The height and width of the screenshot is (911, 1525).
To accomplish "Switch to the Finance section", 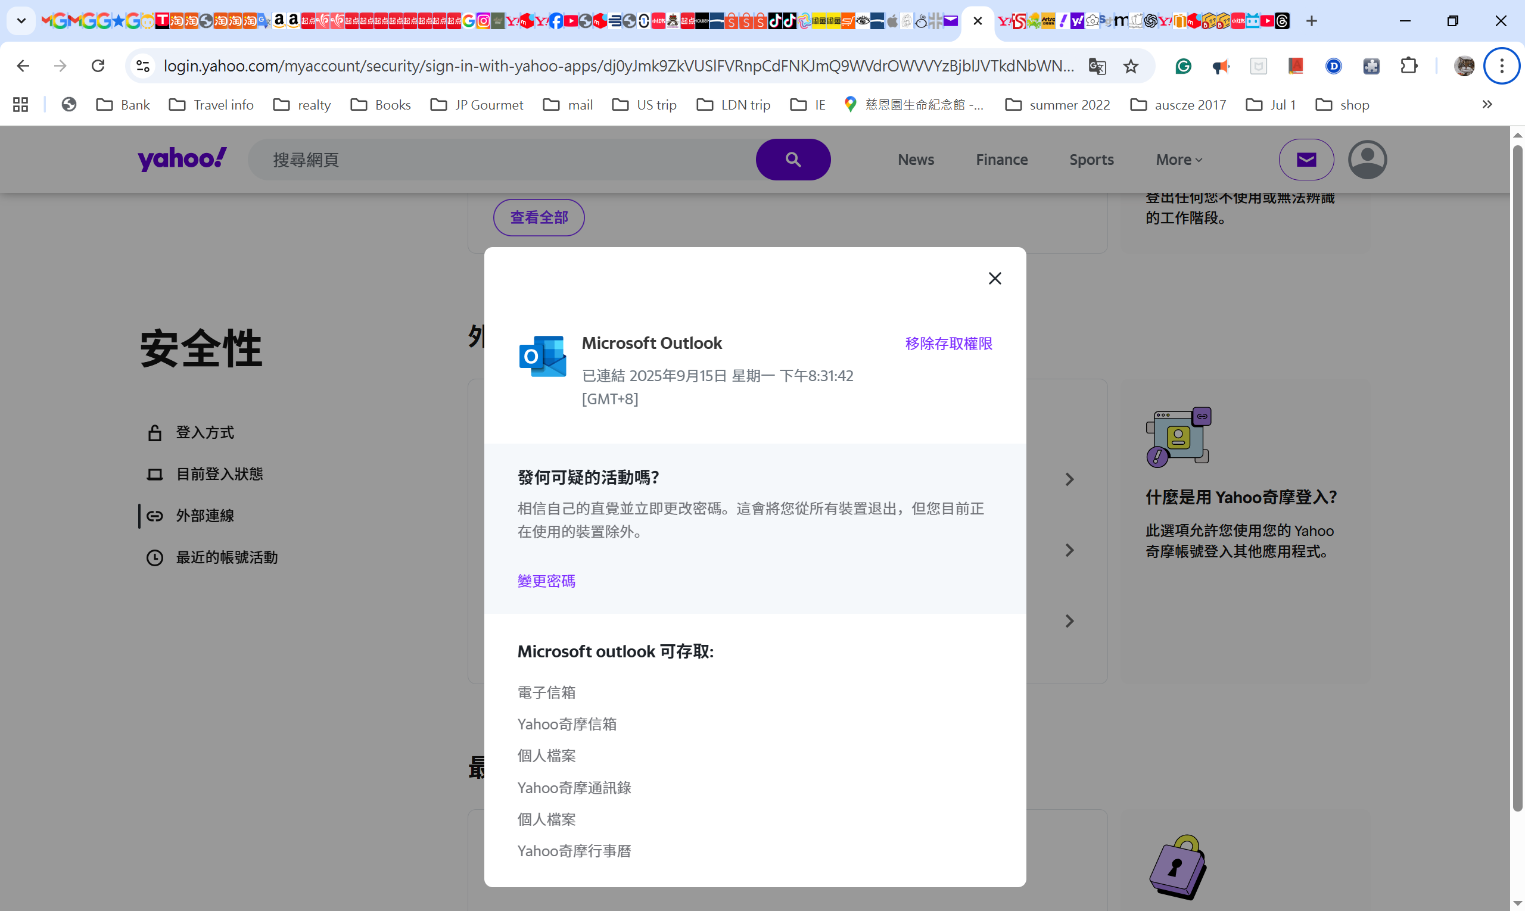I will pos(1001,159).
